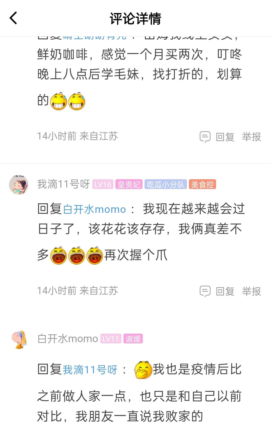Open username 我滴11号呀 profile
Viewport: 271px width, 433px height.
pyautogui.click(x=63, y=184)
